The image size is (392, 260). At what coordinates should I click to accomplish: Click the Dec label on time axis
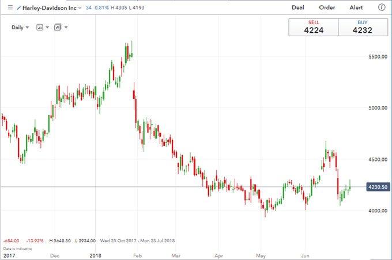55,255
